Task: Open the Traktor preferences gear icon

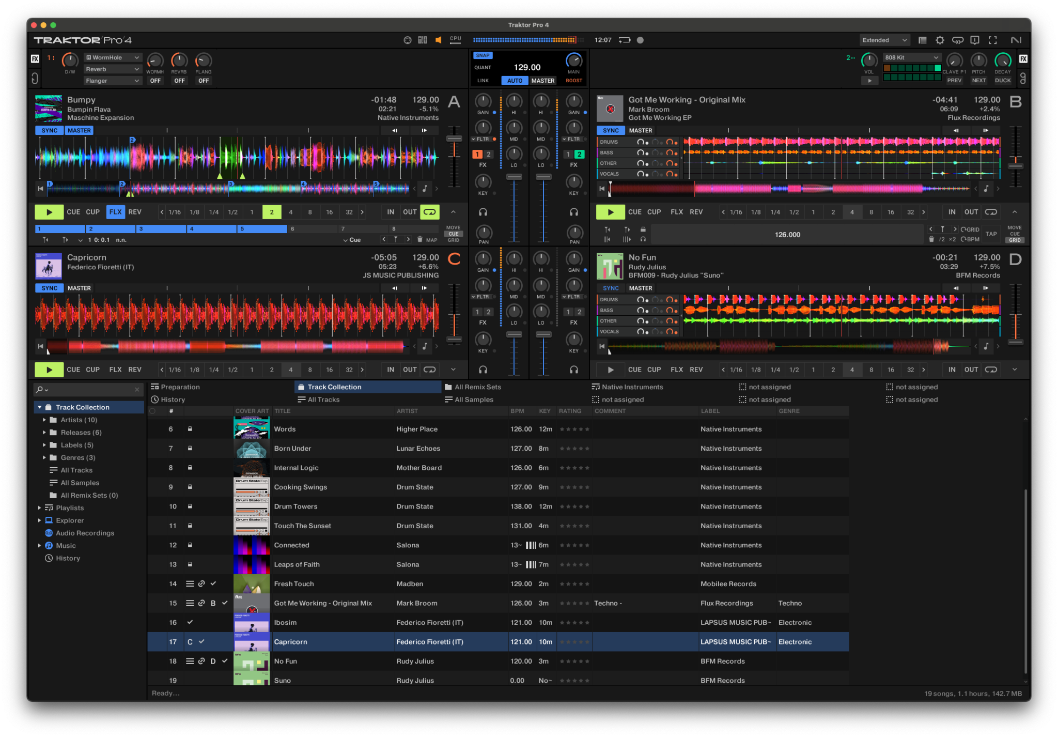Action: pyautogui.click(x=940, y=40)
